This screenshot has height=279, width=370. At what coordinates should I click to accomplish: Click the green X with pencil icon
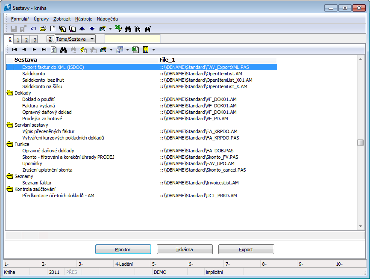point(118,29)
